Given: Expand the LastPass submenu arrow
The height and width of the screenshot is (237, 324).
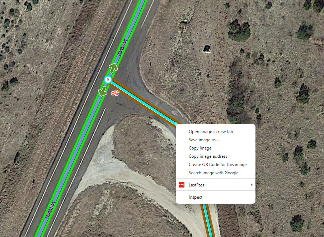Looking at the screenshot, I should tap(252, 185).
